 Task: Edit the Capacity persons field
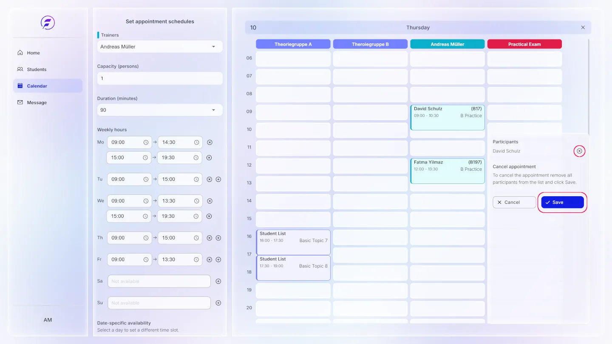160,78
